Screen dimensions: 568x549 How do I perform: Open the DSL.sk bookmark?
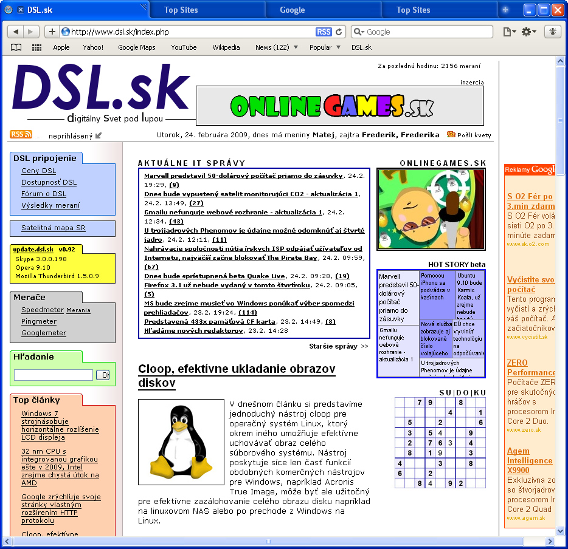coord(361,47)
